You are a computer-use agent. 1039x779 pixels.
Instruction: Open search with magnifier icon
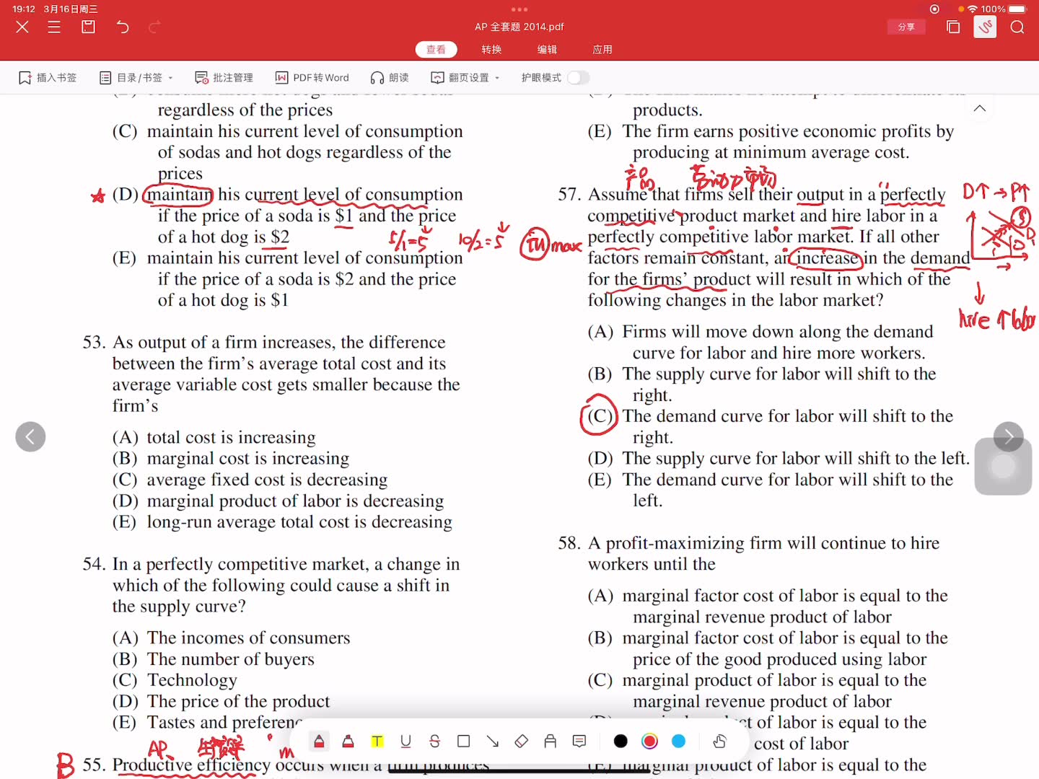click(x=1017, y=27)
